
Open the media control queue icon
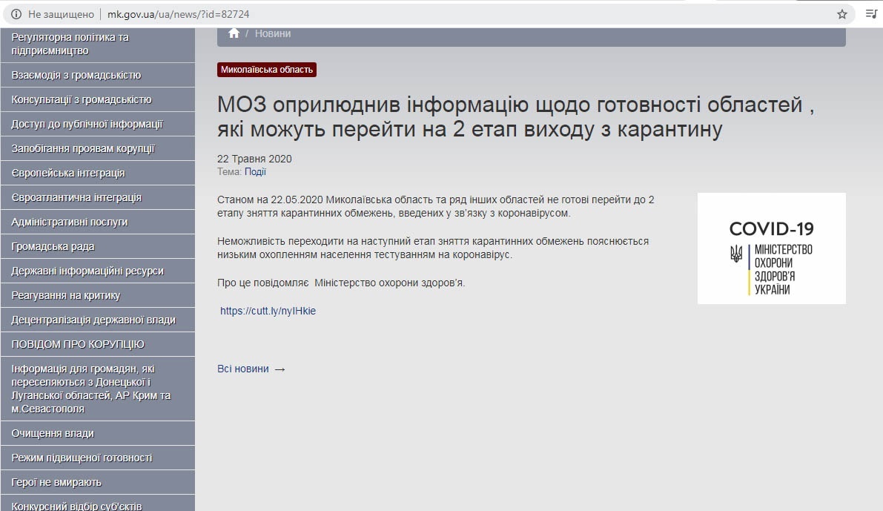point(870,14)
